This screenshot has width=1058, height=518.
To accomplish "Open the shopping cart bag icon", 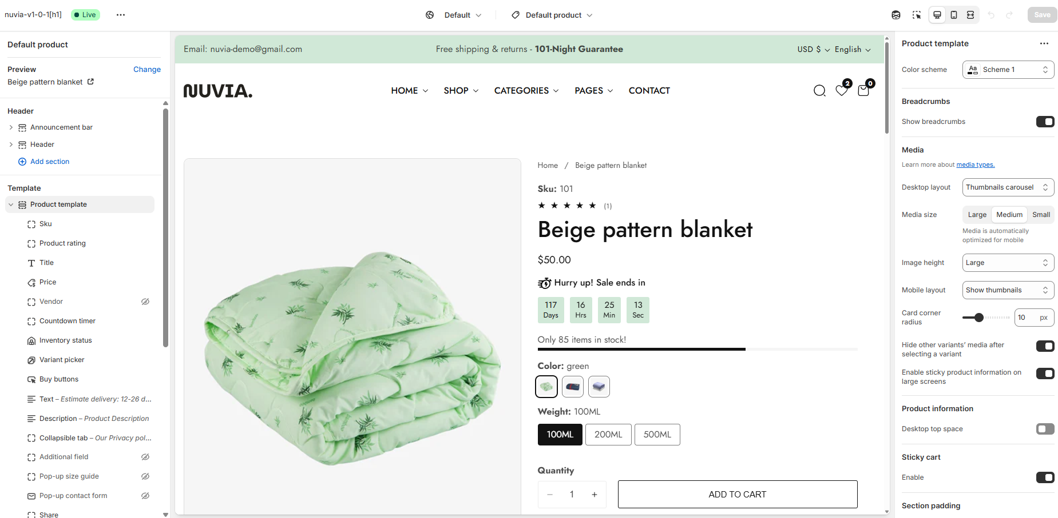I will click(863, 90).
